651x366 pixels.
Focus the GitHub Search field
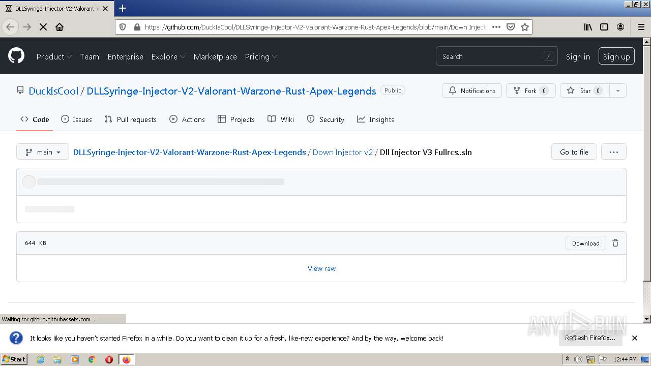(496, 56)
